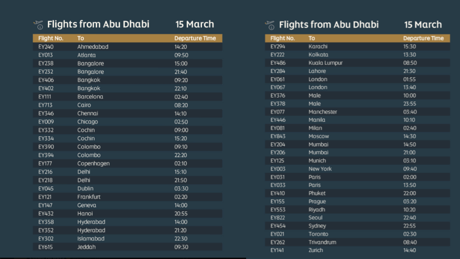
Task: Click flight number EY009 for Chicago
Action: [46, 122]
